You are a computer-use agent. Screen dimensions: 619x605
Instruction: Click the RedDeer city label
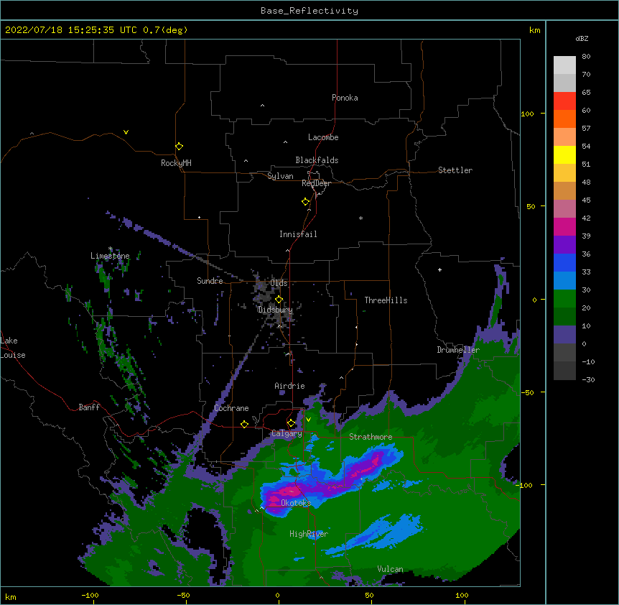tap(316, 183)
